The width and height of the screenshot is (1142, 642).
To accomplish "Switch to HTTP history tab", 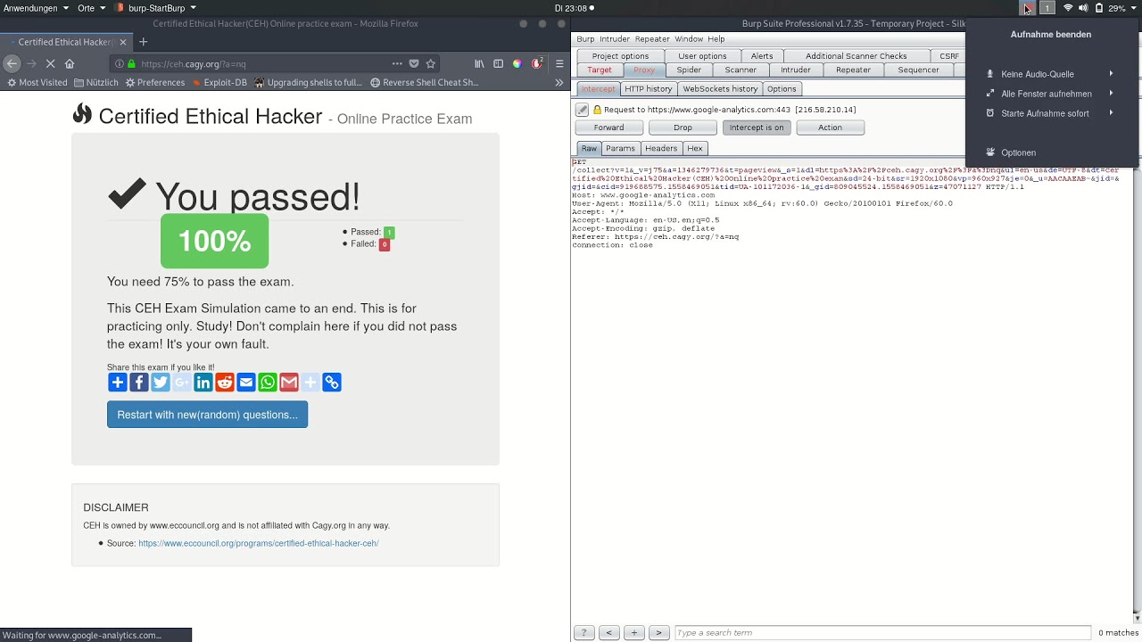I will pyautogui.click(x=649, y=89).
